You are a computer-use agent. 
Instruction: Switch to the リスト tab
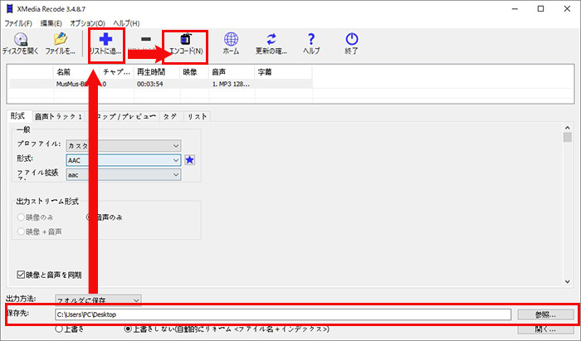coord(197,117)
